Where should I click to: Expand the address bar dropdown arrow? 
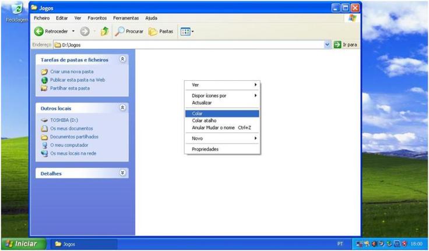[x=327, y=45]
